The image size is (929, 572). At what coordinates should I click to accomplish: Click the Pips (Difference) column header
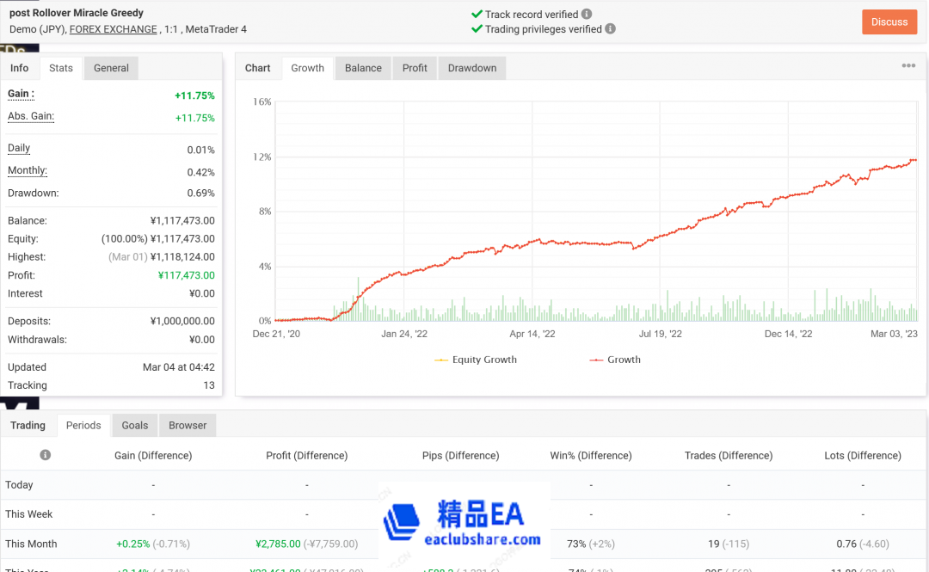460,455
